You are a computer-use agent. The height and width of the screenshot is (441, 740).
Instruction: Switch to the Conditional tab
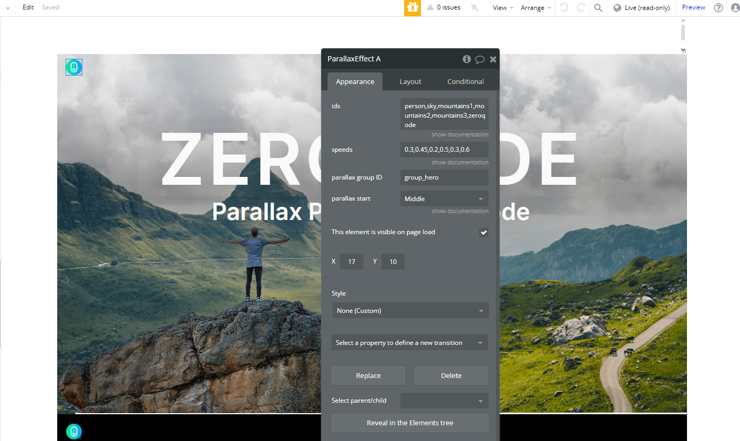pyautogui.click(x=466, y=81)
